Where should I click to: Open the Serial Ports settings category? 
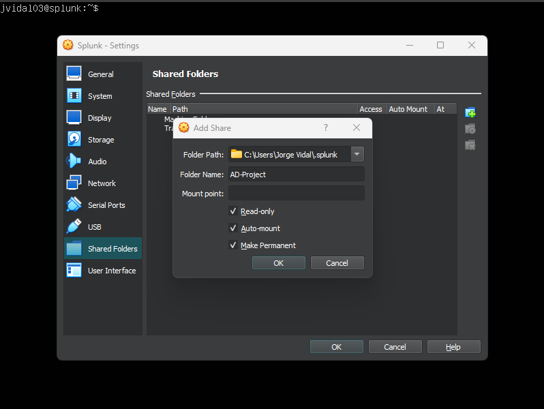pos(103,205)
